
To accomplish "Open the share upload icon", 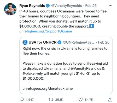I will pos(110,100).
